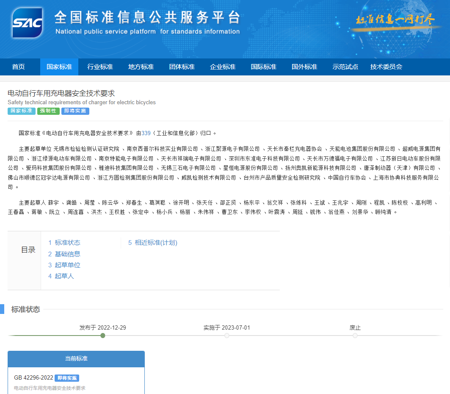Switch to the 行业标准 tab
The height and width of the screenshot is (394, 450).
[x=100, y=67]
